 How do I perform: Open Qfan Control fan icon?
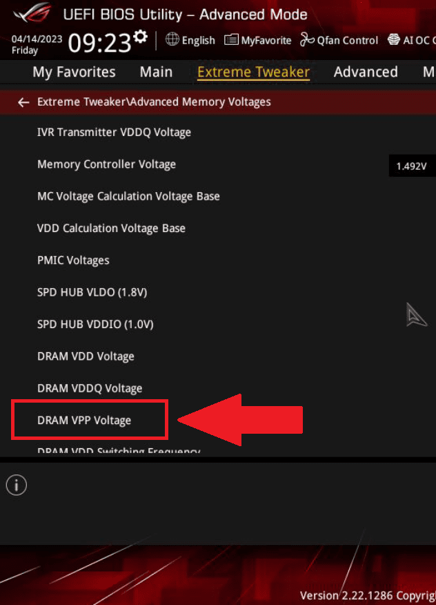coord(307,40)
